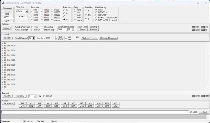
Task: Clear the Receive area
Action: coord(7,38)
